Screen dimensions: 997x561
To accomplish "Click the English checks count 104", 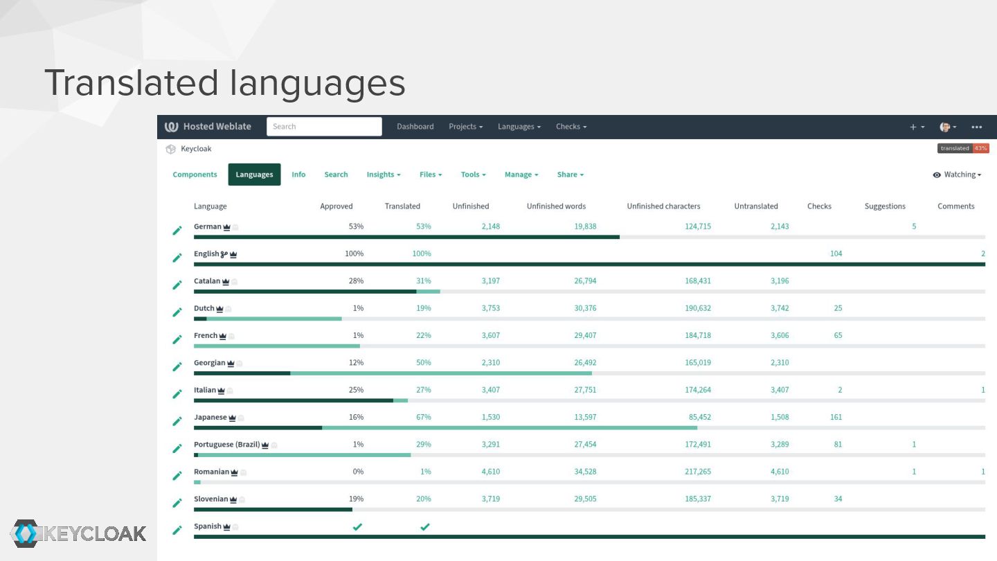I will (836, 253).
